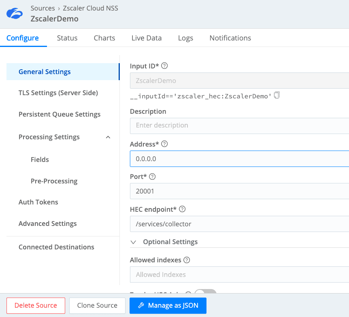Click the Port help question icon
This screenshot has height=317, width=349.
click(152, 177)
